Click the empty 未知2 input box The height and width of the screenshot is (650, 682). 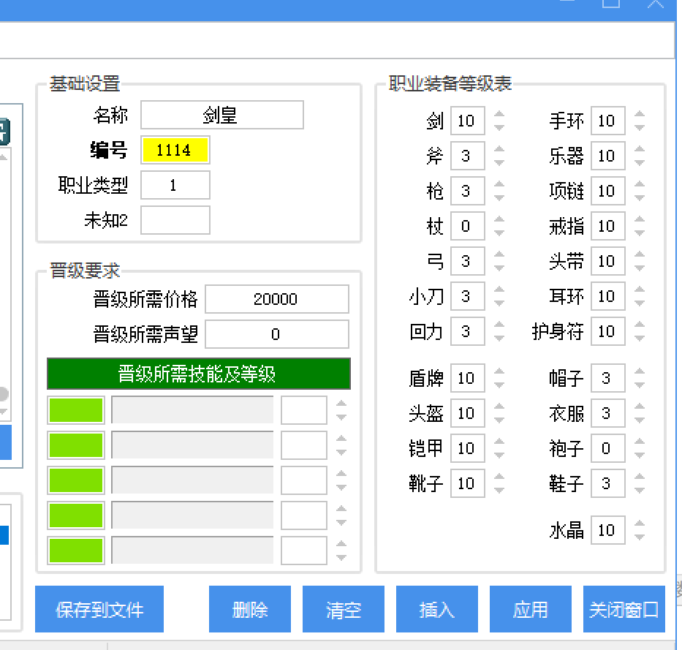pos(175,219)
